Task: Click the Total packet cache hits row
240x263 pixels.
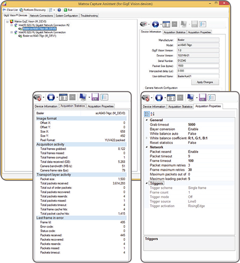Action: click(81, 214)
